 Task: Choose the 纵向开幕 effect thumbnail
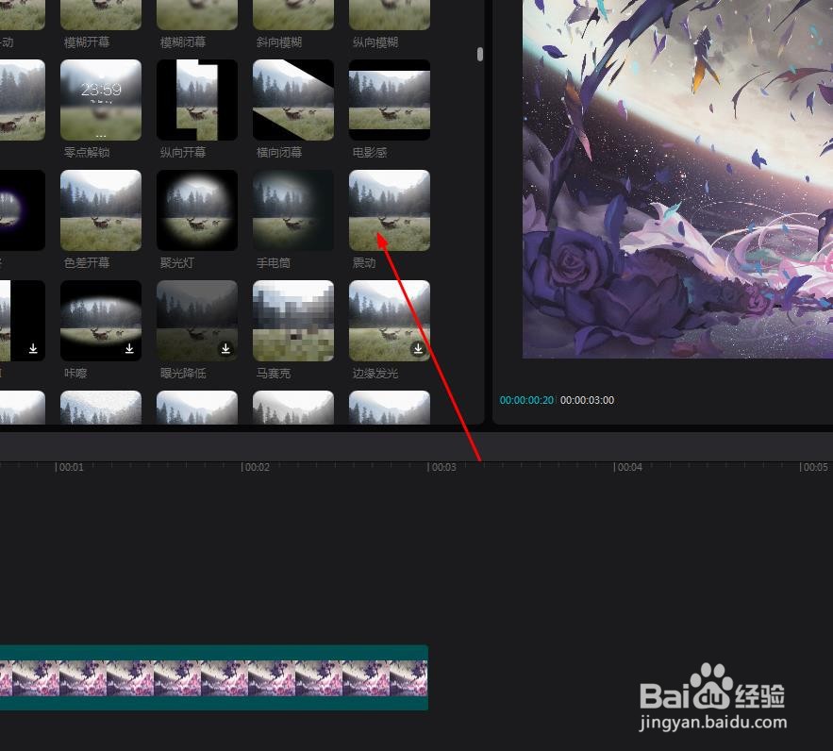point(197,100)
